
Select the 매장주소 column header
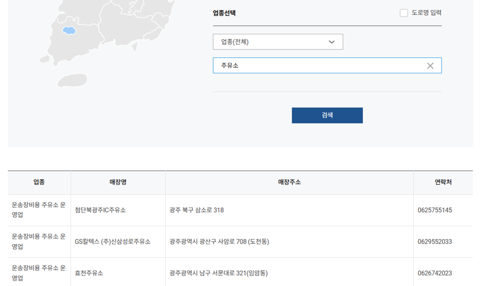click(x=289, y=182)
